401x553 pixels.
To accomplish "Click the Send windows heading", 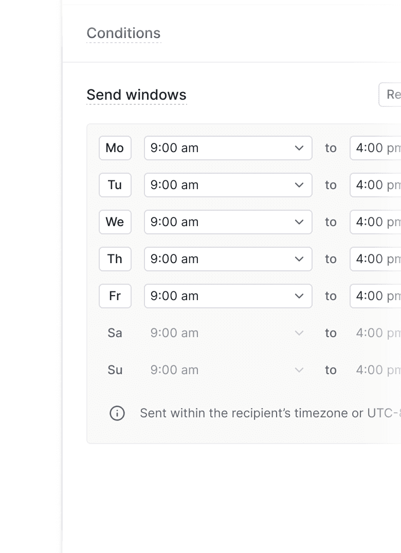I will tap(137, 95).
